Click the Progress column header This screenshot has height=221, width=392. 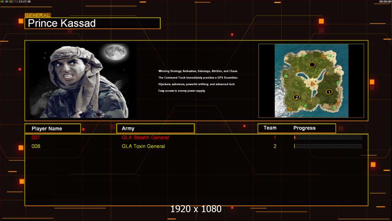pos(304,128)
